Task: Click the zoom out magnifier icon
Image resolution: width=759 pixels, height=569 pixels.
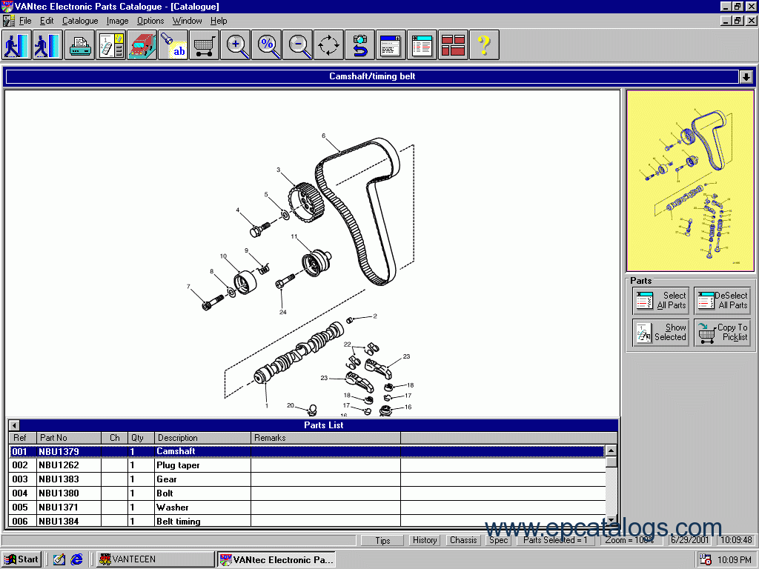Action: [297, 45]
